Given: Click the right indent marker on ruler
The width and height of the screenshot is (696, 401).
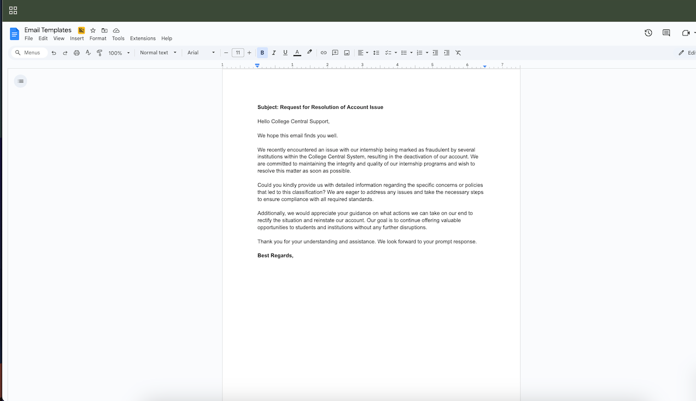Looking at the screenshot, I should click(x=484, y=66).
